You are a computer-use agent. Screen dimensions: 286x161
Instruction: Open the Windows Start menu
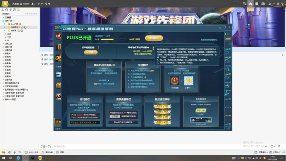4,158
